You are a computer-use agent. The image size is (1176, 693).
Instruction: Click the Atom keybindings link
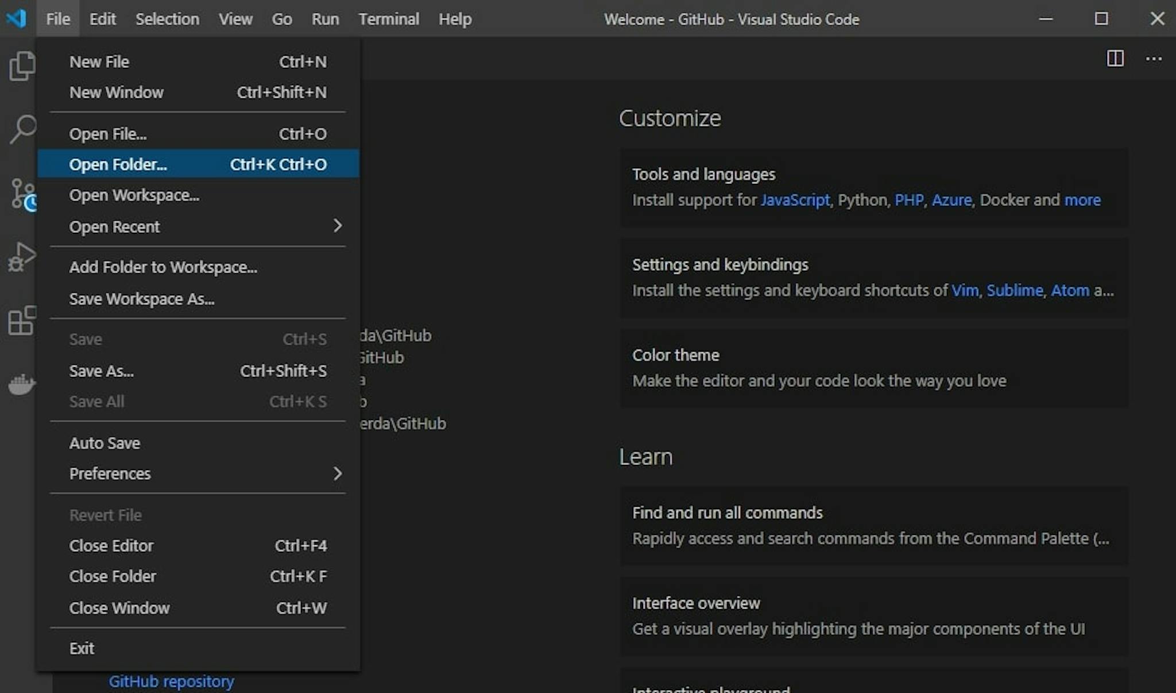coord(1070,290)
